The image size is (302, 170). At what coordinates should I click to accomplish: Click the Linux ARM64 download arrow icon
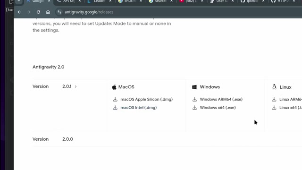[274, 99]
